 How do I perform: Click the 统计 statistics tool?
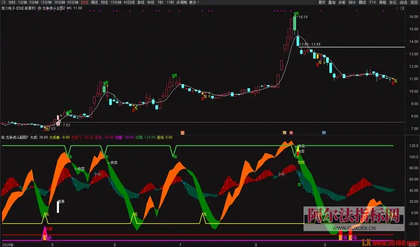(352, 3)
